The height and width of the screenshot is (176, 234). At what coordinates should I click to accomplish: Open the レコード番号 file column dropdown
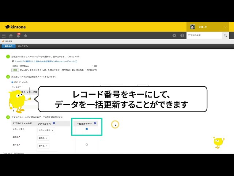coord(46,131)
